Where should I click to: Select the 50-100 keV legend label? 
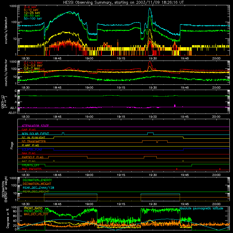coord(33,19)
